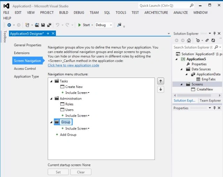Open the Start button dropdown arrow
The image size is (223, 177).
(92, 25)
